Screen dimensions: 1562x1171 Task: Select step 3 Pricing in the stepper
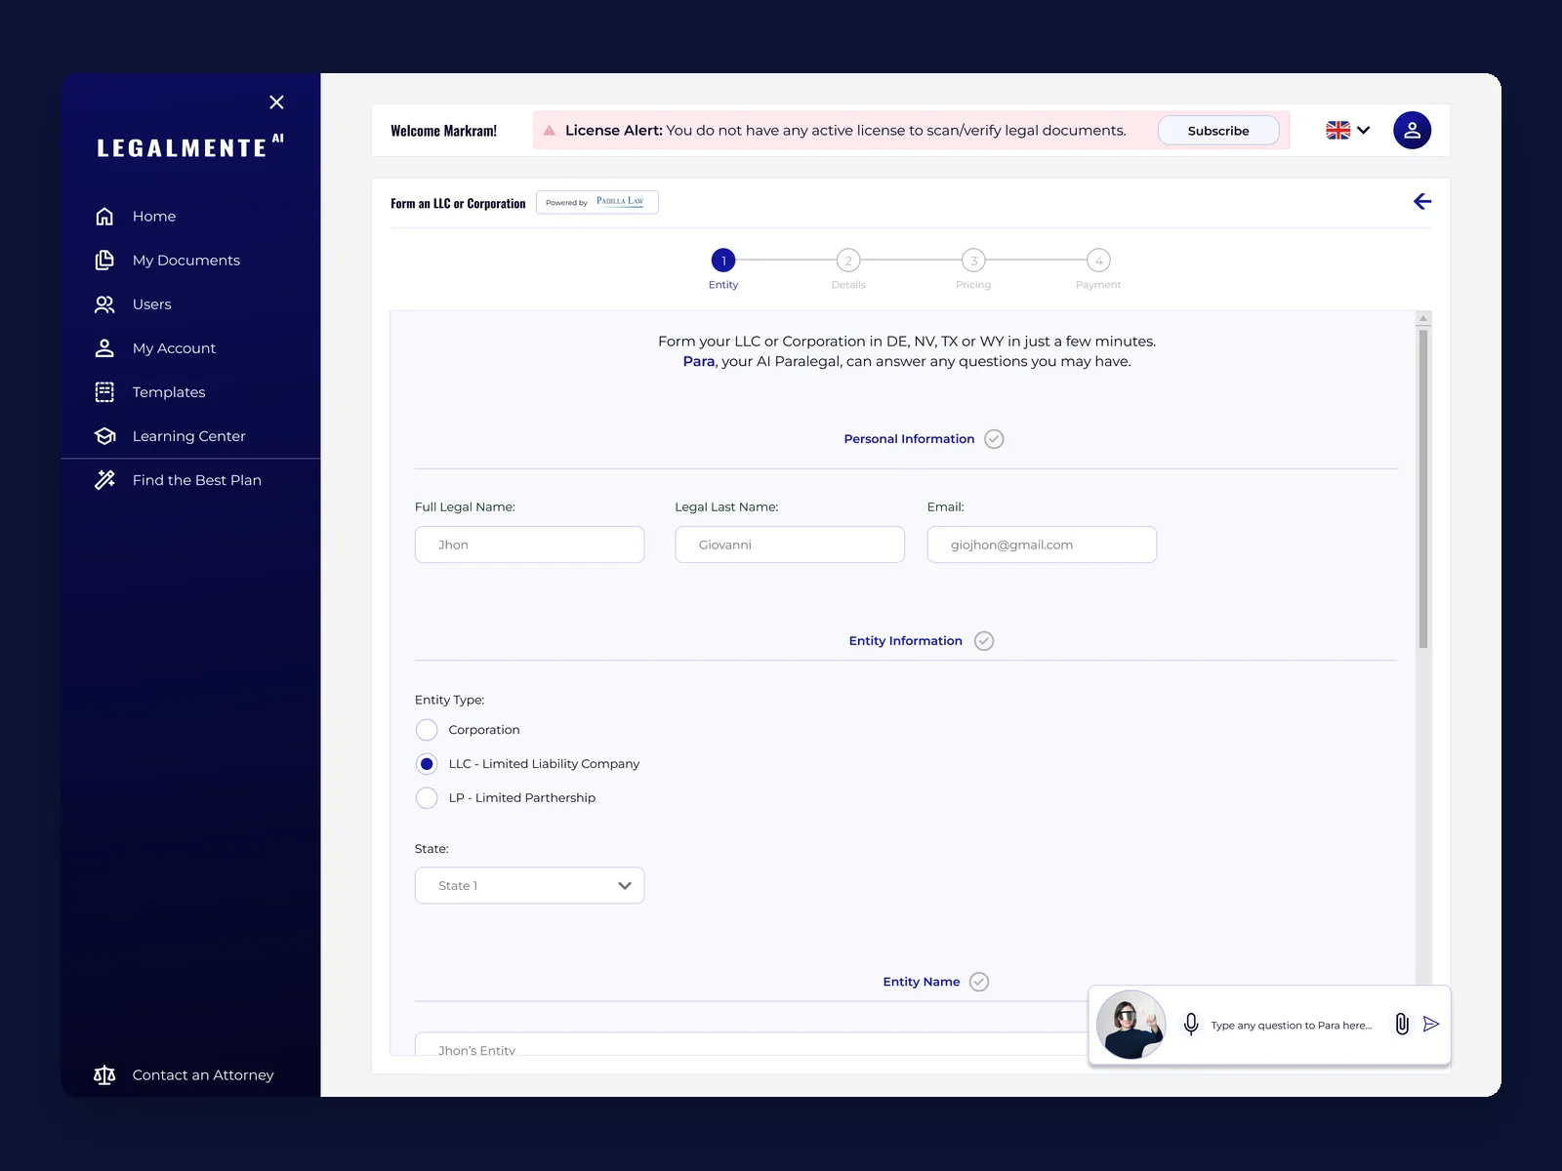tap(973, 261)
